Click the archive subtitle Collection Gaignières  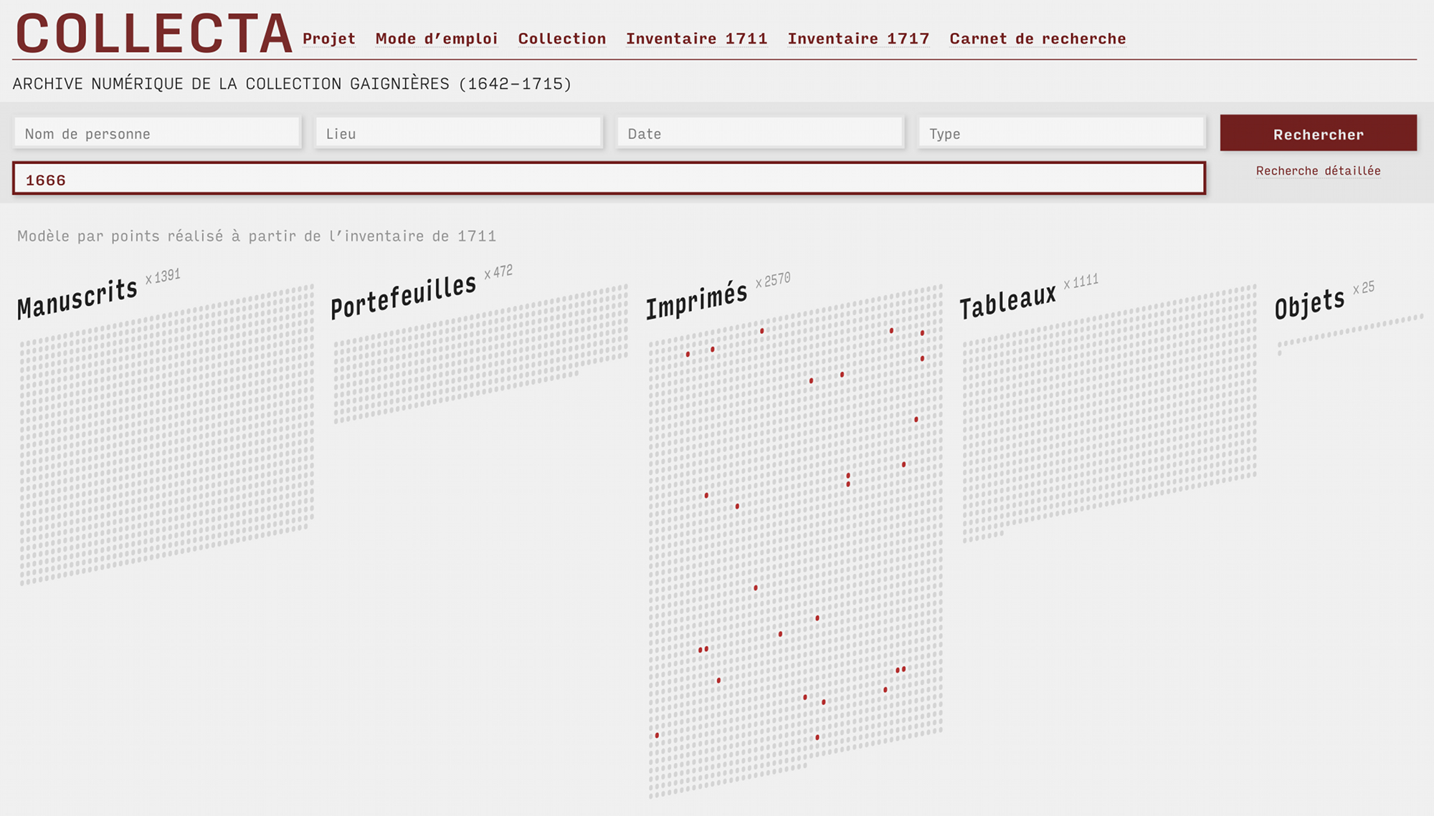[292, 84]
